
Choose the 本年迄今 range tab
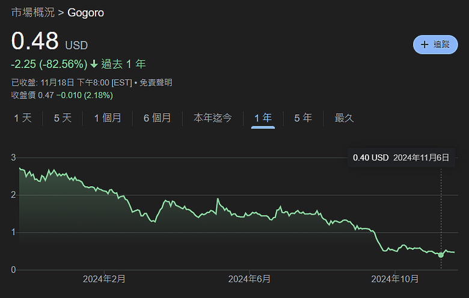pyautogui.click(x=213, y=118)
